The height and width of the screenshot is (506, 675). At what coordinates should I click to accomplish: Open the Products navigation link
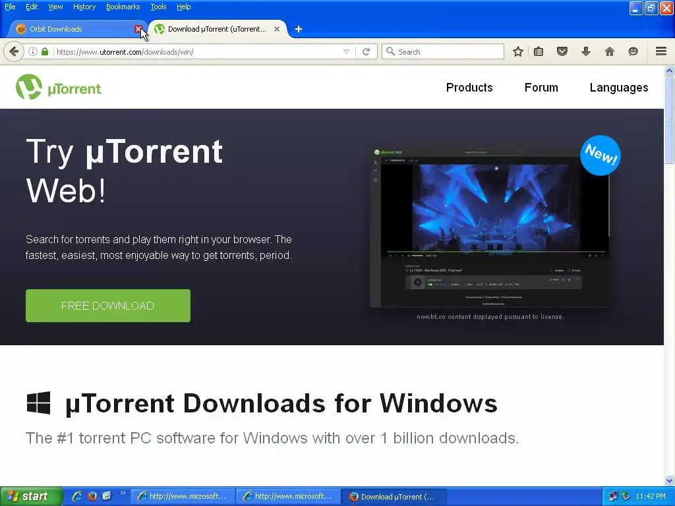click(469, 88)
